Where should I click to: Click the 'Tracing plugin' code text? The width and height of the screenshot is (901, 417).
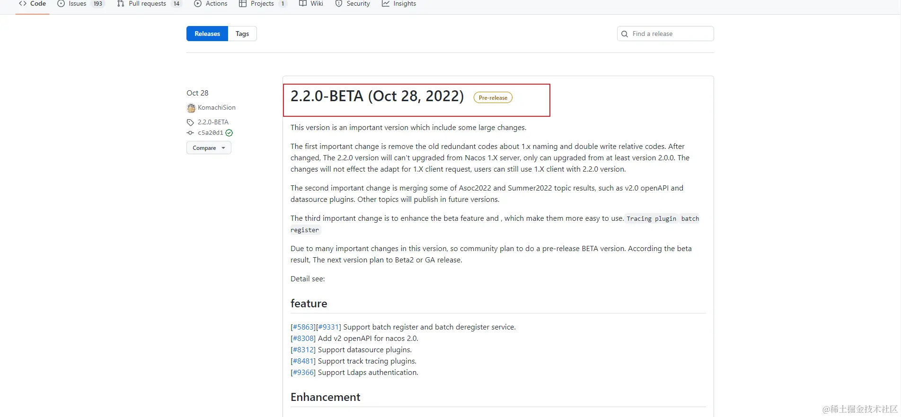[x=651, y=218]
